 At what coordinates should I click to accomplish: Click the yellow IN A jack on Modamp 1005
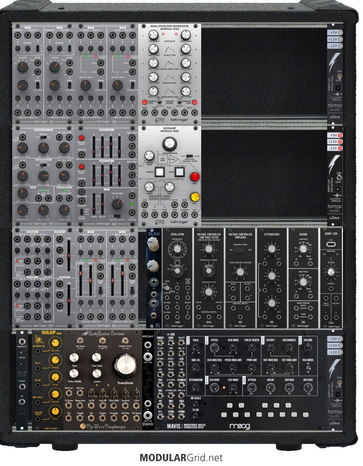click(195, 197)
